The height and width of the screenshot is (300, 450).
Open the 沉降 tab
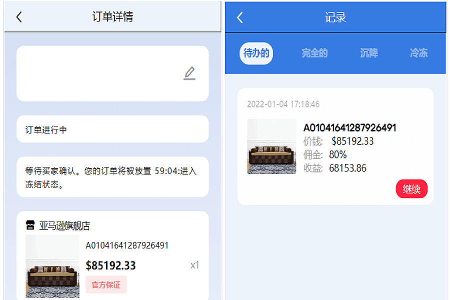point(369,53)
